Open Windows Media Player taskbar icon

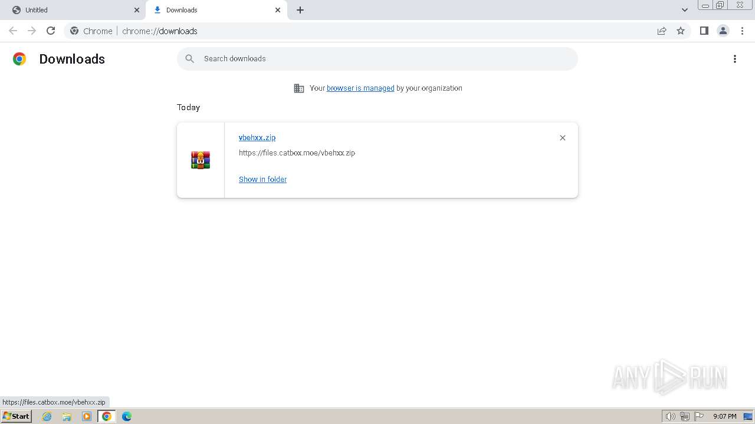[87, 416]
